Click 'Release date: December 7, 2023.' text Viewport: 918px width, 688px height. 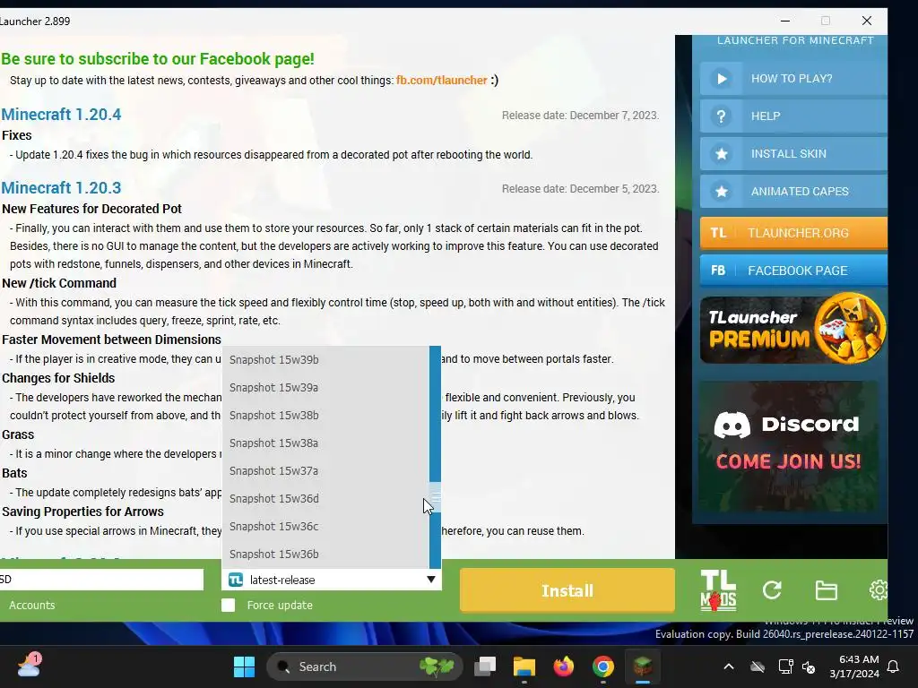[x=580, y=116]
